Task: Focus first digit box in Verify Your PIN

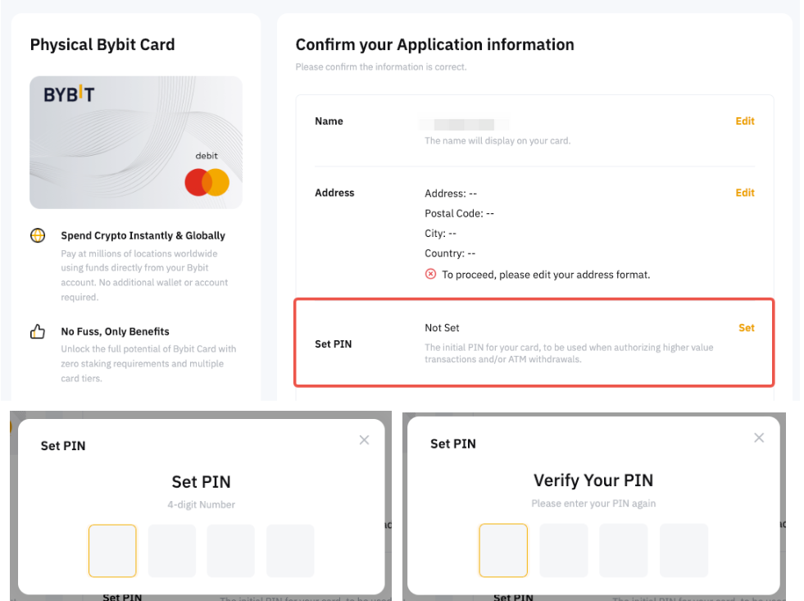Action: pyautogui.click(x=503, y=550)
